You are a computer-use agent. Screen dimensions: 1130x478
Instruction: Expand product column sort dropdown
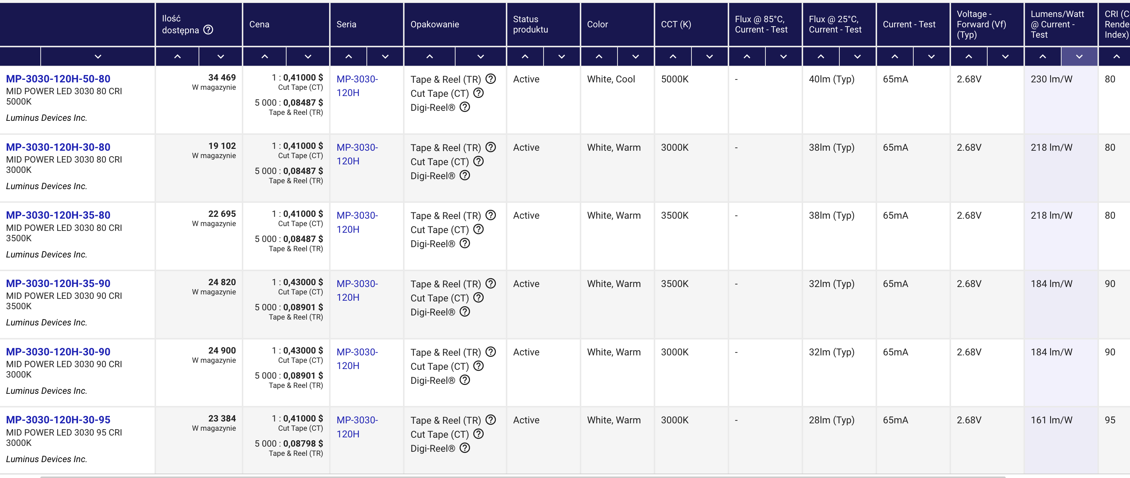[98, 57]
